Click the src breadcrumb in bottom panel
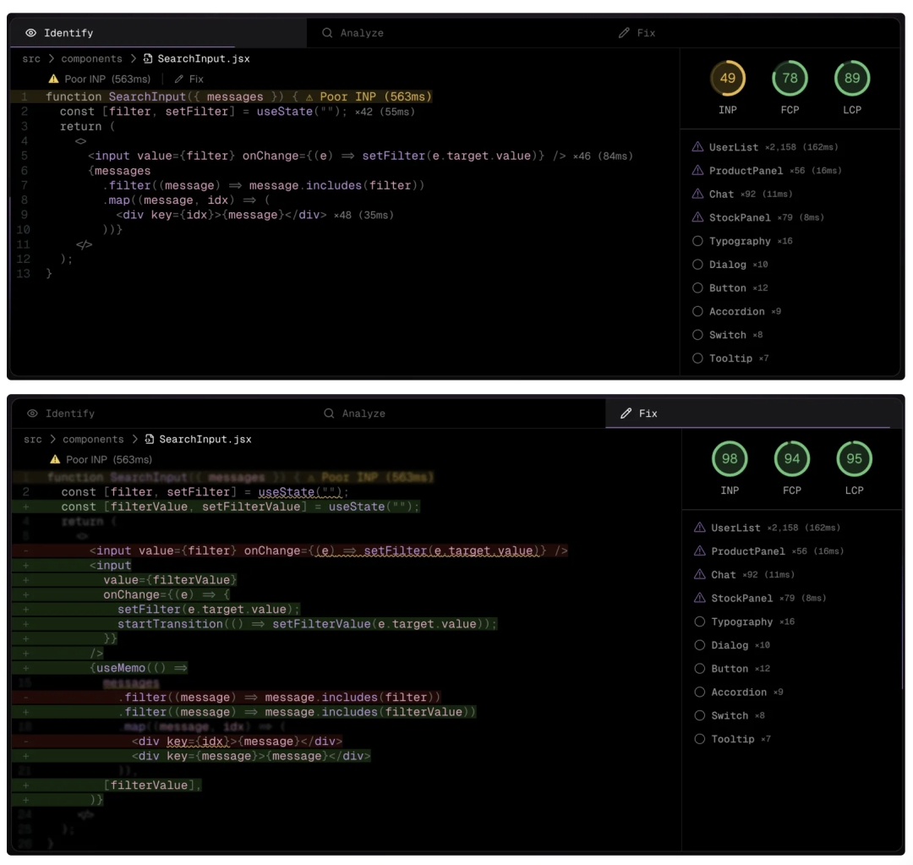The height and width of the screenshot is (865, 913). point(33,439)
